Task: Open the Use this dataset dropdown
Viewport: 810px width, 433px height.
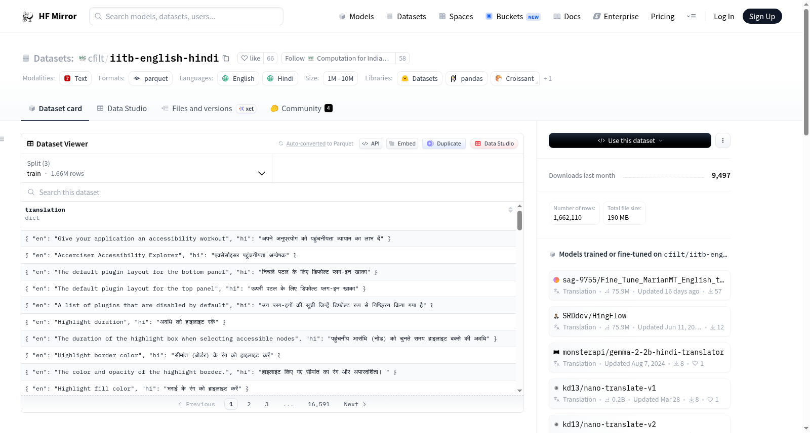Action: tap(630, 141)
